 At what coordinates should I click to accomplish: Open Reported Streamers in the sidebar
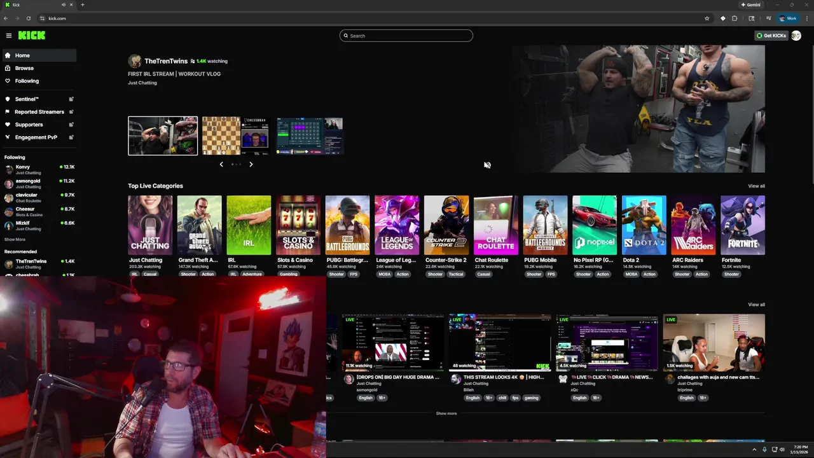pyautogui.click(x=39, y=112)
